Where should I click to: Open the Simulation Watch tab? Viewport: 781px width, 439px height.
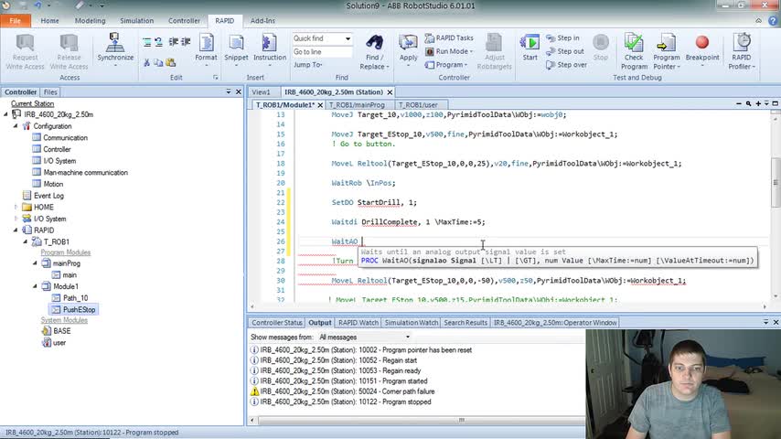tap(412, 323)
